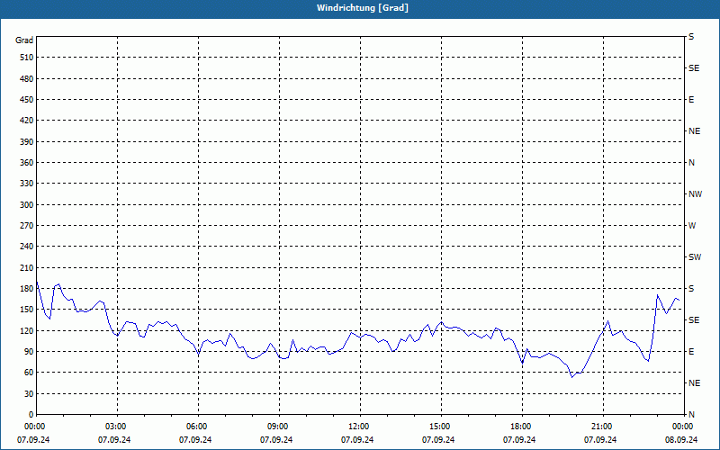
Task: Click the 60 value on the left axis
Action: [29, 373]
